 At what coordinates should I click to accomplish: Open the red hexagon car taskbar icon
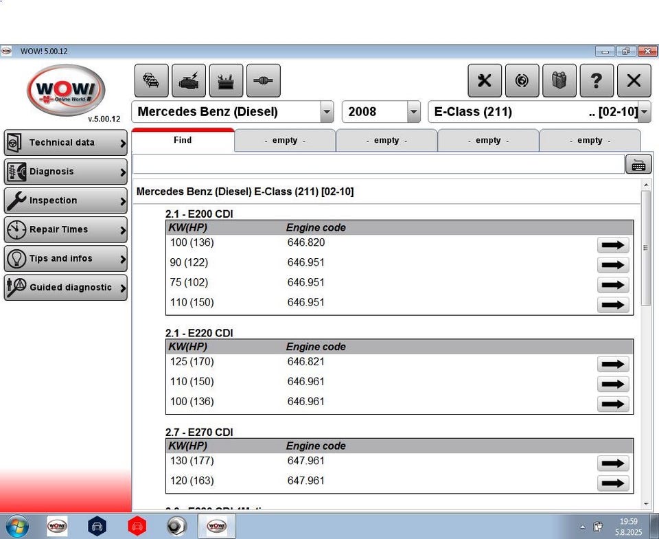point(137,526)
